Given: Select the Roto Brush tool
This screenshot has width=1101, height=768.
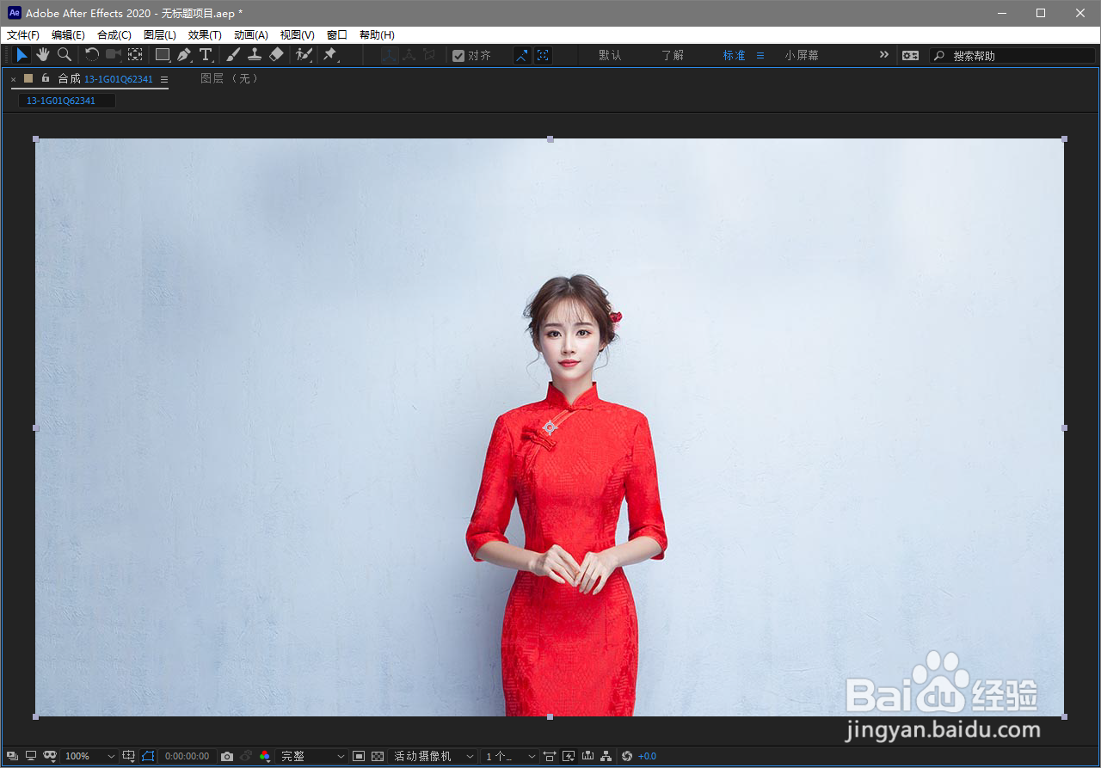Looking at the screenshot, I should pyautogui.click(x=304, y=55).
